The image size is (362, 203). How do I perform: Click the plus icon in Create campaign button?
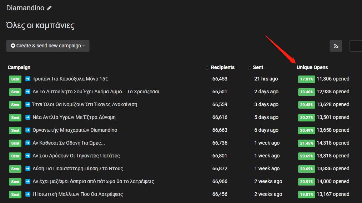13,46
